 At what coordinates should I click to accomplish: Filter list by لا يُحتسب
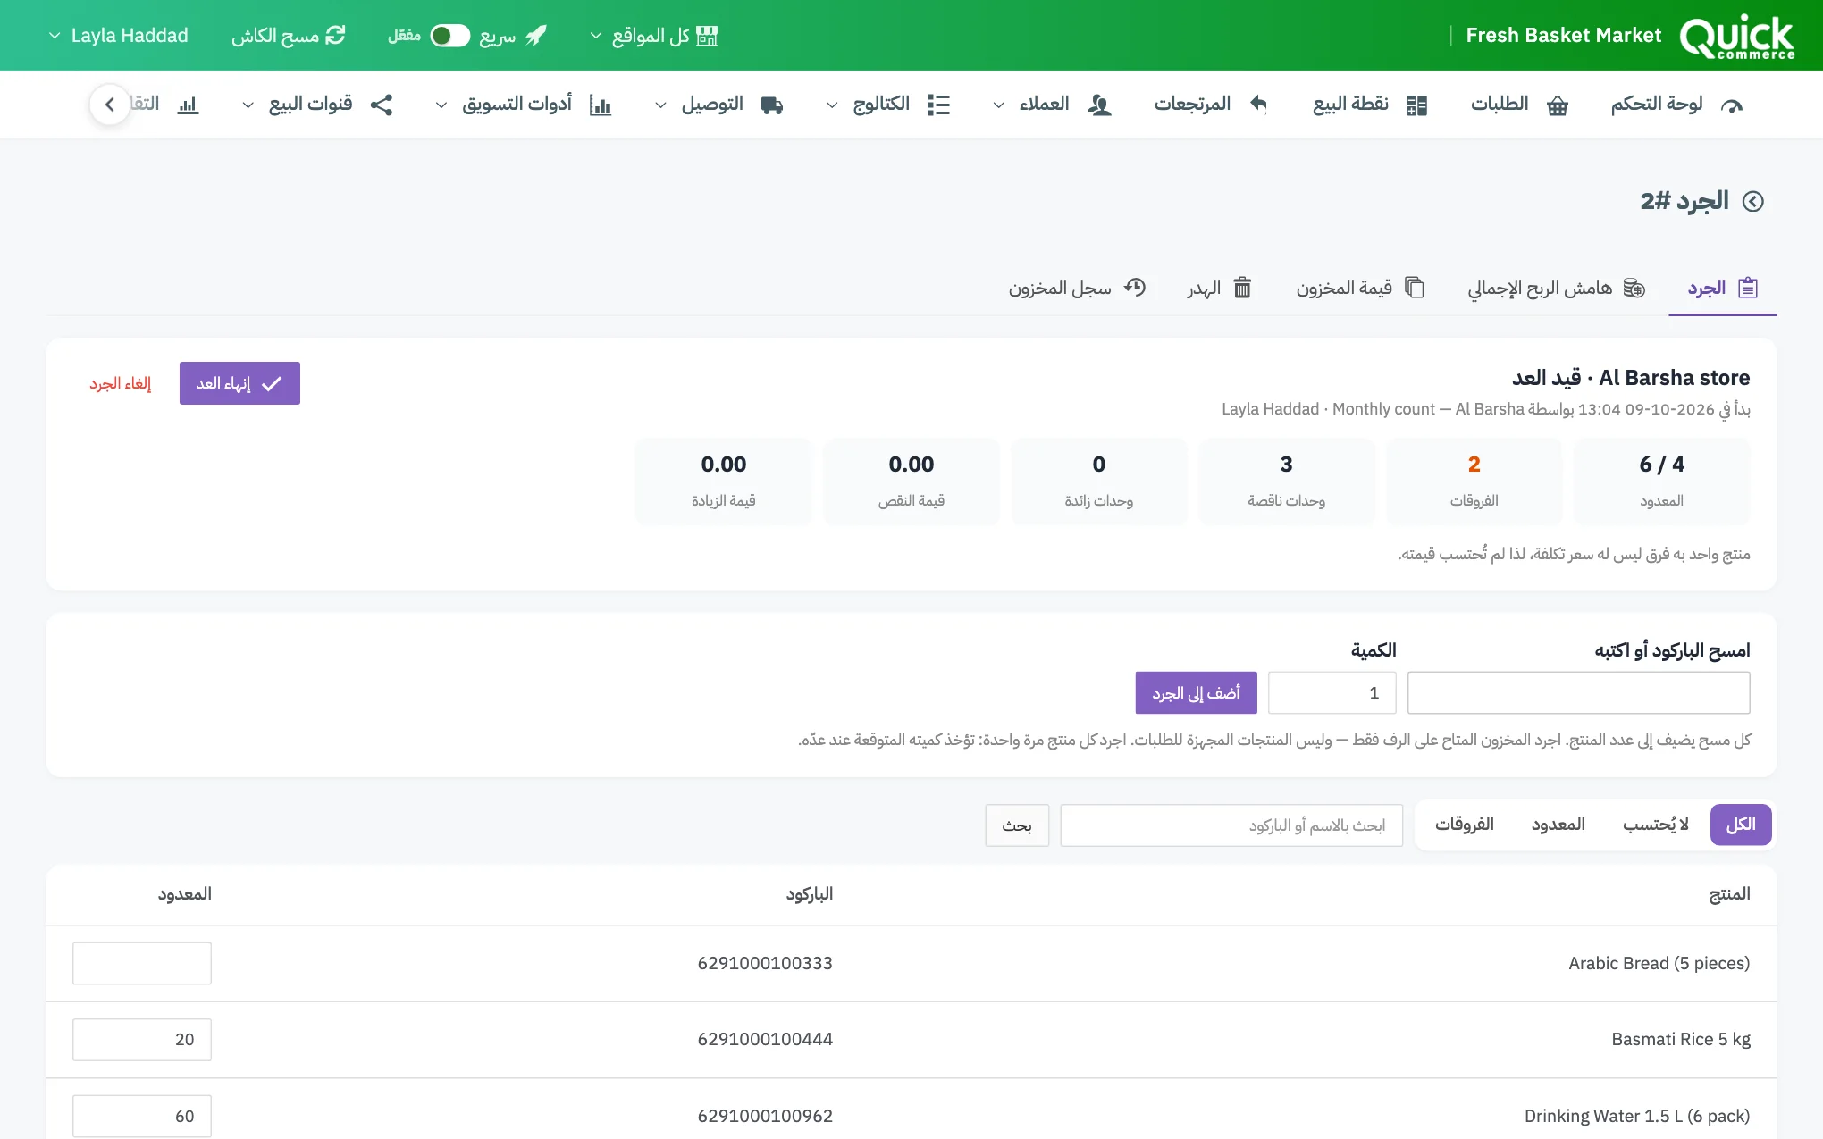tap(1655, 825)
